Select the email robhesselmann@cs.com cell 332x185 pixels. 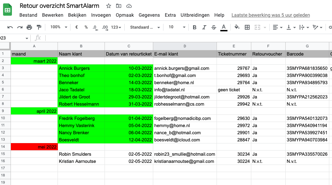coord(185,104)
